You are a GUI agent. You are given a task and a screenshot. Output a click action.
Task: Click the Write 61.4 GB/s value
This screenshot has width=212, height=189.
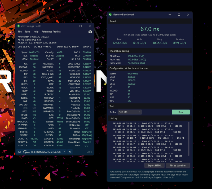[139, 43]
